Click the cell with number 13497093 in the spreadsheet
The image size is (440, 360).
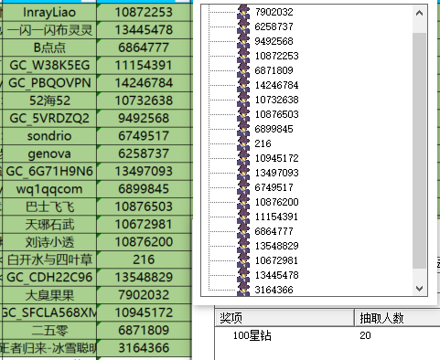click(144, 171)
